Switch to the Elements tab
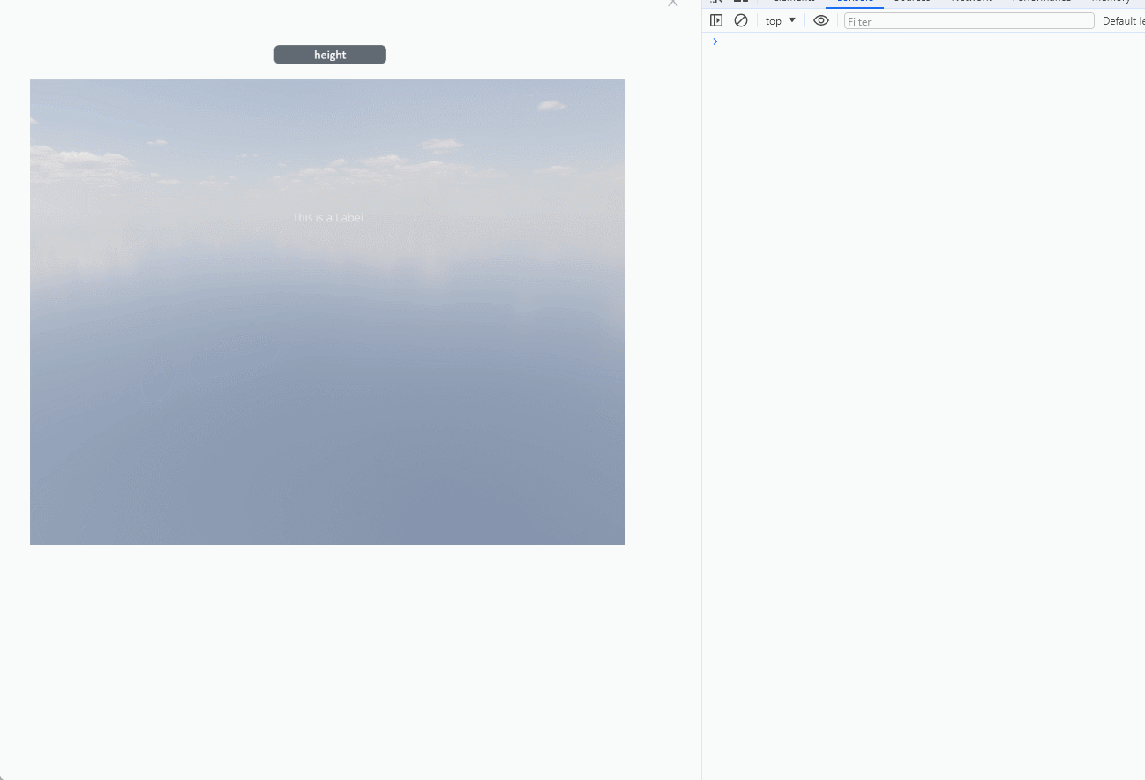 (x=794, y=2)
